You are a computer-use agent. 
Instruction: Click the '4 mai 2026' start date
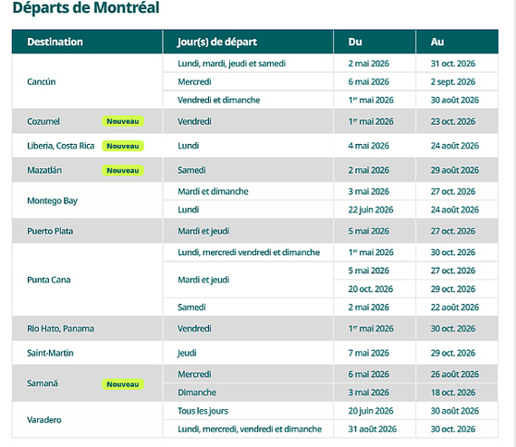pos(369,146)
